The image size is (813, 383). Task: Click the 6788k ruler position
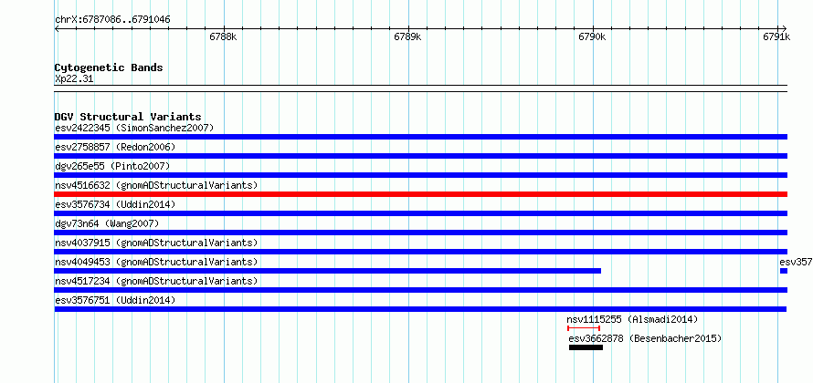224,36
